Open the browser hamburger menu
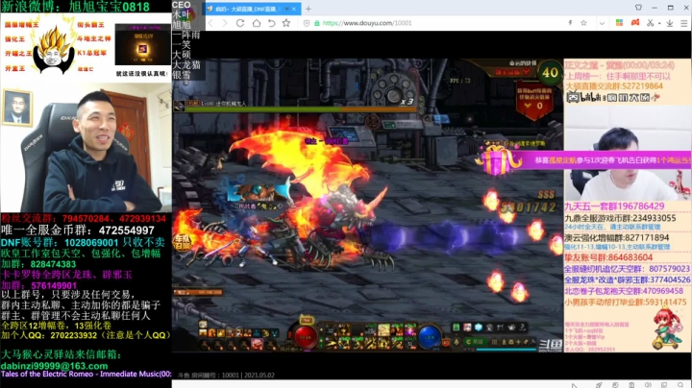This screenshot has width=692, height=388. [683, 23]
